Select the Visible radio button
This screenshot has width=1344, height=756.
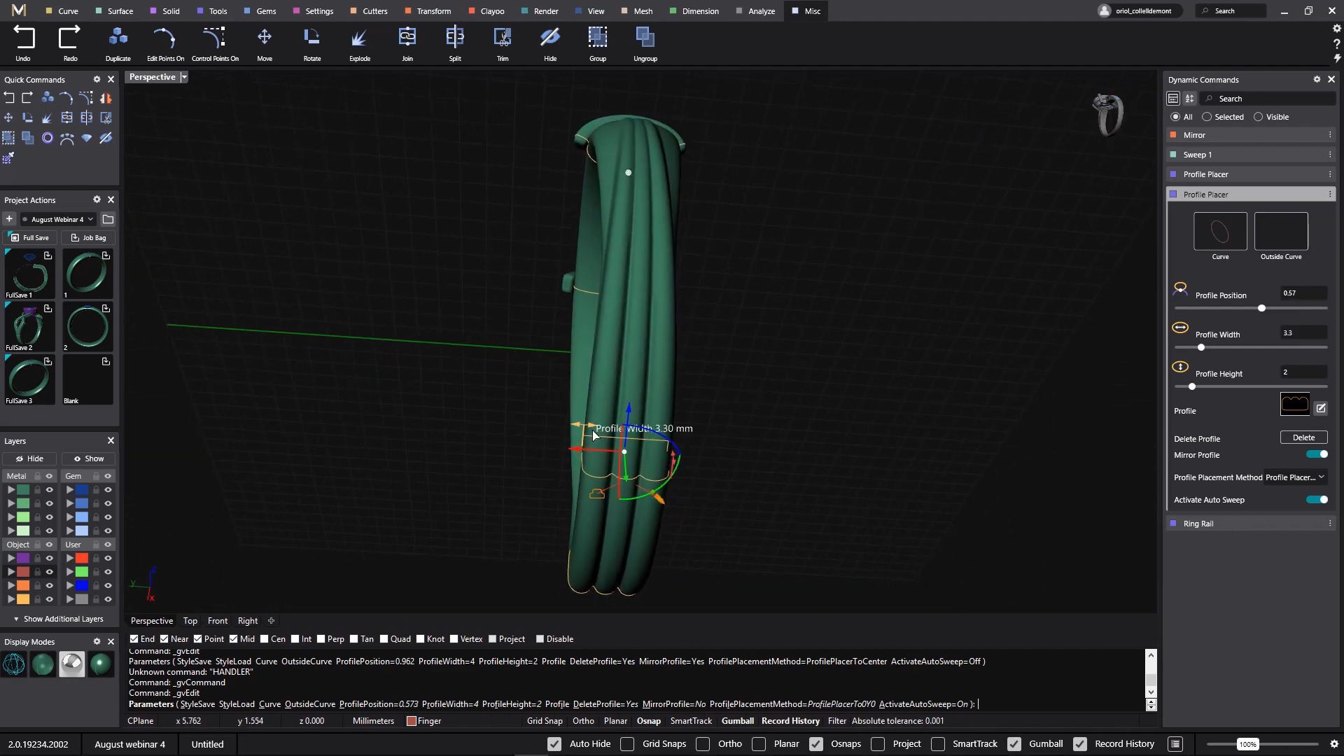(1259, 117)
